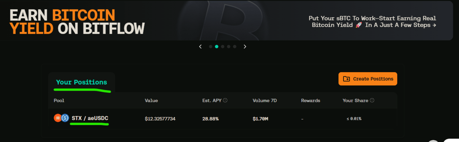
Task: Select the third carousel dot
Action: pyautogui.click(x=222, y=46)
